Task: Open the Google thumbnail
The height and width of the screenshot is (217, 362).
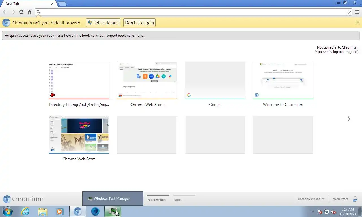Action: (x=215, y=81)
